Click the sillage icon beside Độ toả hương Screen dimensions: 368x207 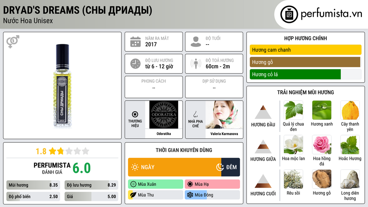coord(196,64)
